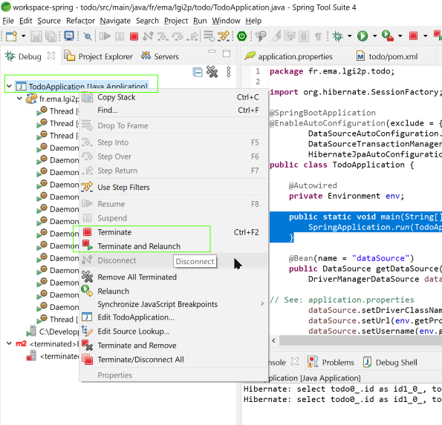
Task: Switch to the Project Explorer tab
Action: tap(98, 56)
